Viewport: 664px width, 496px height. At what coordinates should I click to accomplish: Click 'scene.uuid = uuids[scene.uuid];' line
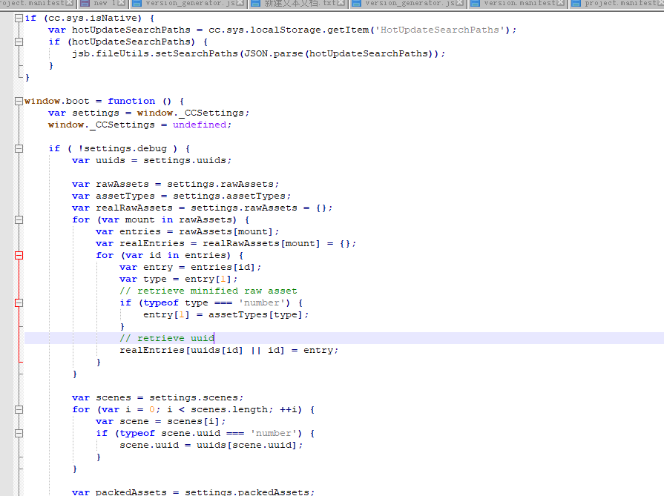coord(211,445)
